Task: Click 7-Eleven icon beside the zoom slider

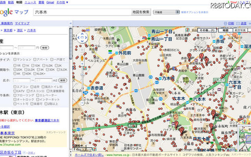Action: coord(85,68)
